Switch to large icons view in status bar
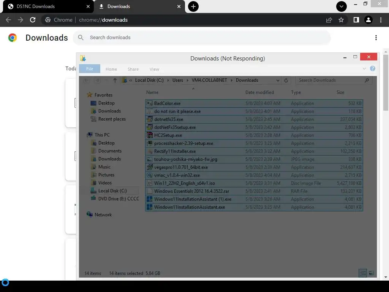389x292 pixels. pyautogui.click(x=371, y=273)
